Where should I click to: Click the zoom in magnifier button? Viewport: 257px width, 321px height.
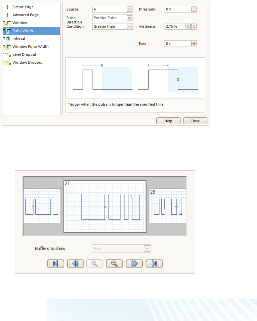(x=95, y=263)
